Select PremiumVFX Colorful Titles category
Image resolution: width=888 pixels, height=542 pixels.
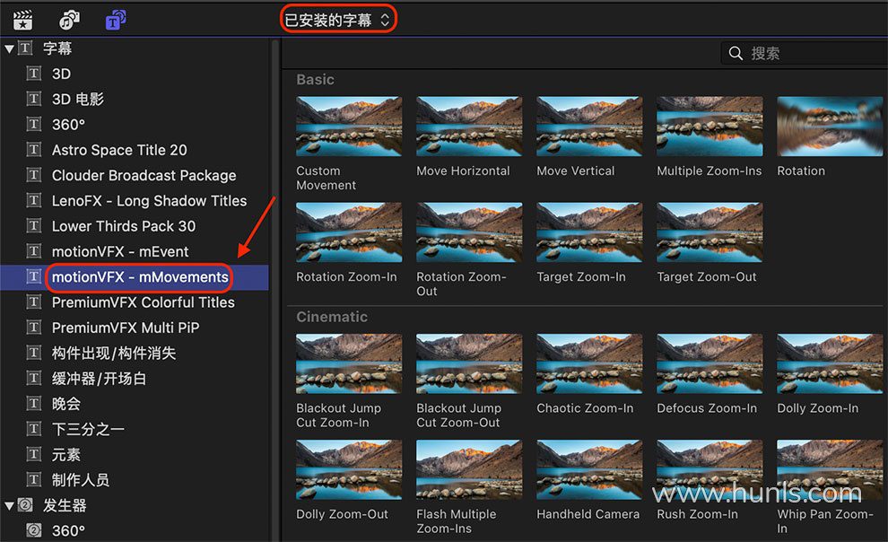pos(143,302)
